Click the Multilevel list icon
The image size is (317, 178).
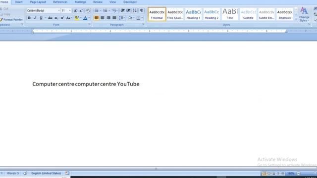click(114, 10)
